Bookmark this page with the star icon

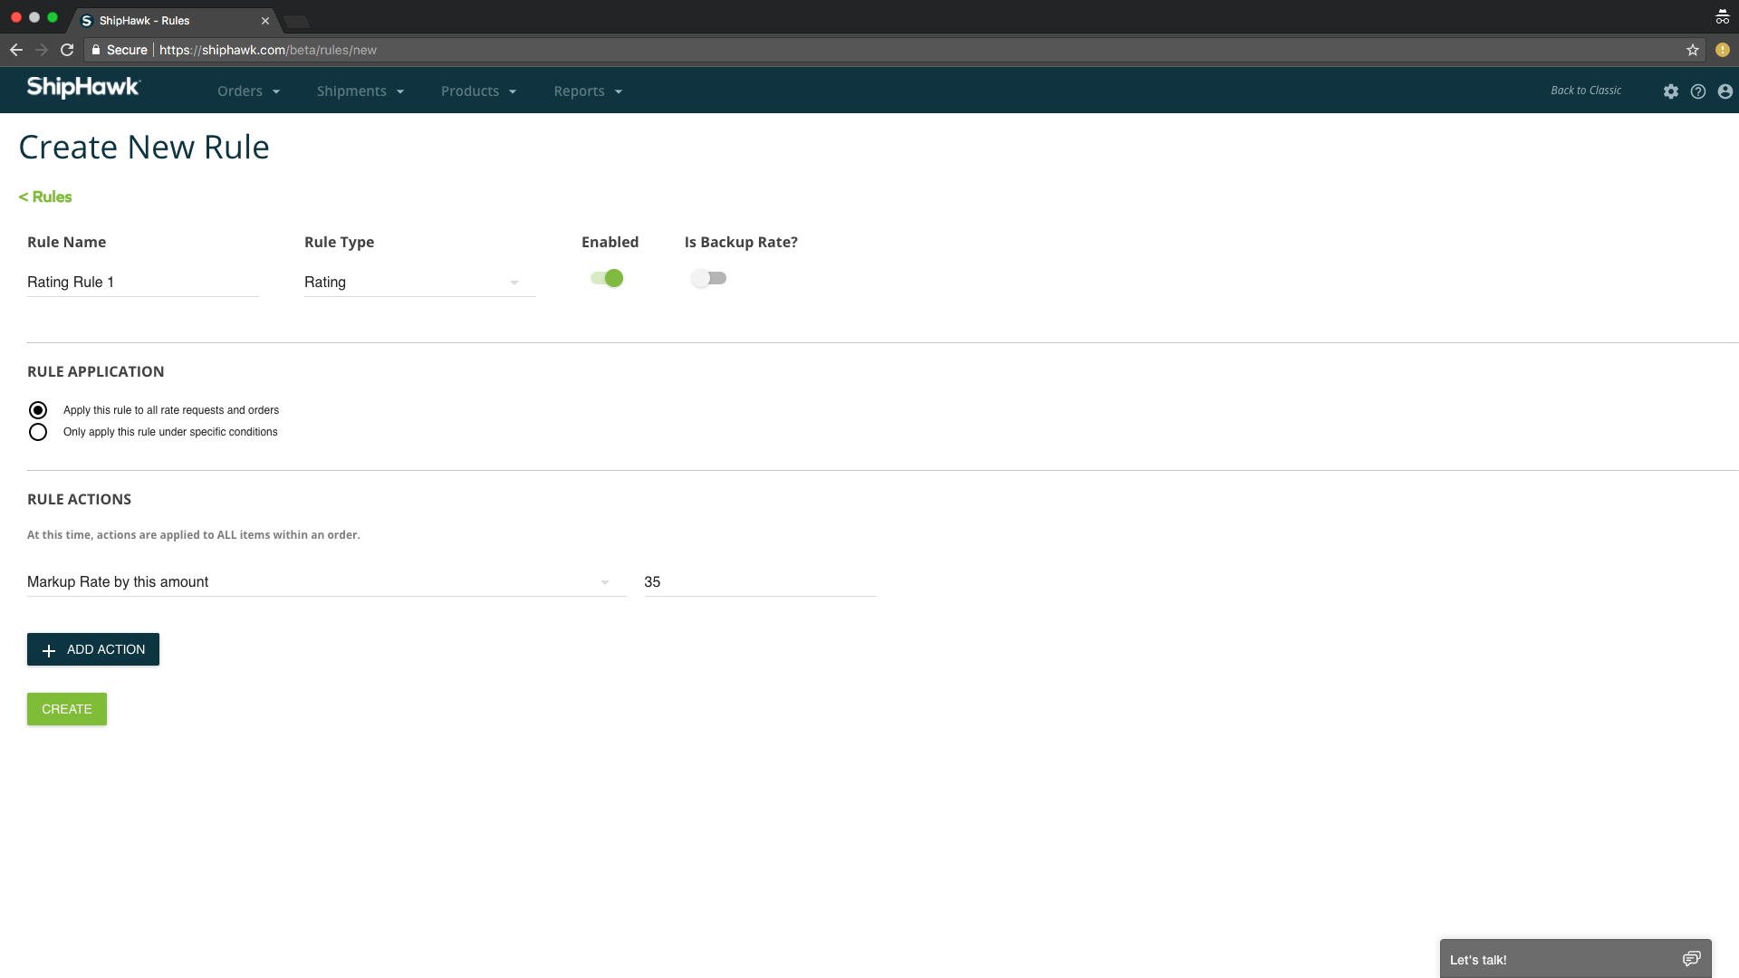[1693, 50]
